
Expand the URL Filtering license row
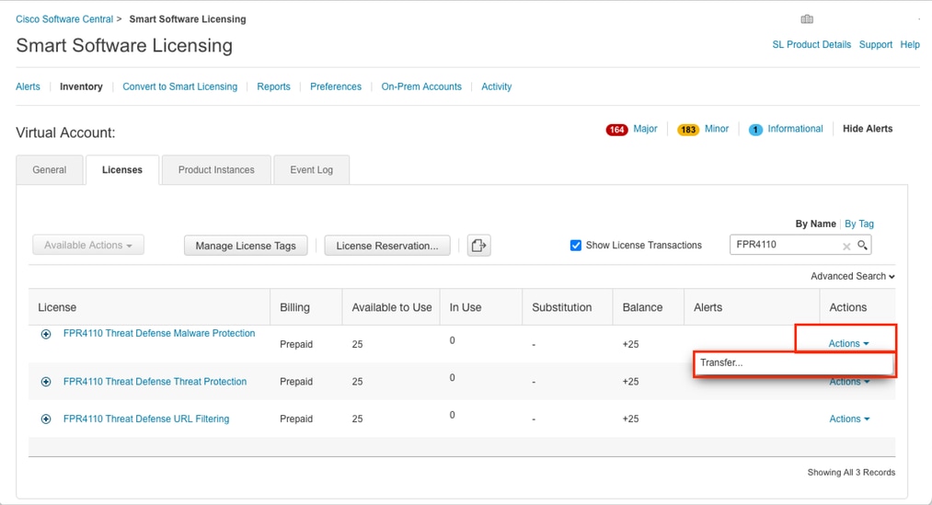click(46, 419)
